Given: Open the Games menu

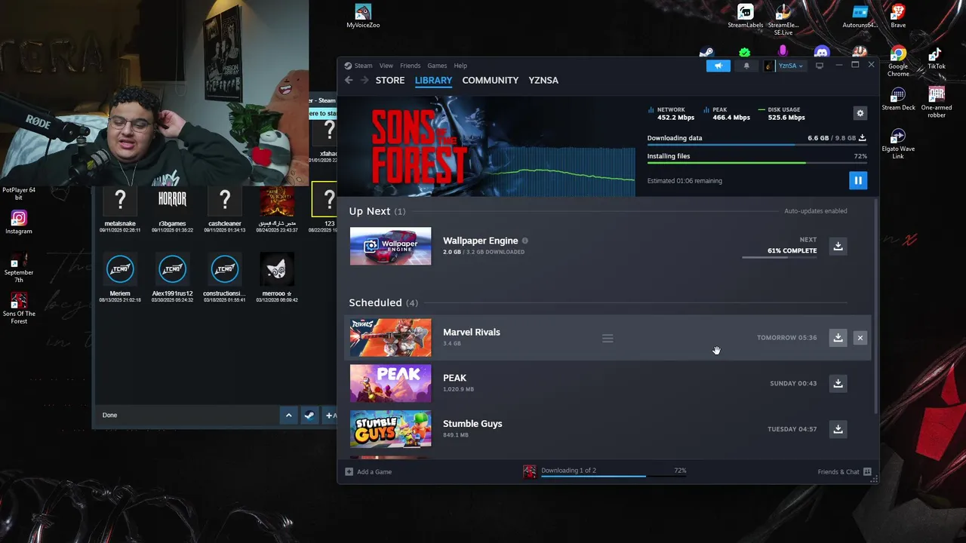Looking at the screenshot, I should [437, 66].
